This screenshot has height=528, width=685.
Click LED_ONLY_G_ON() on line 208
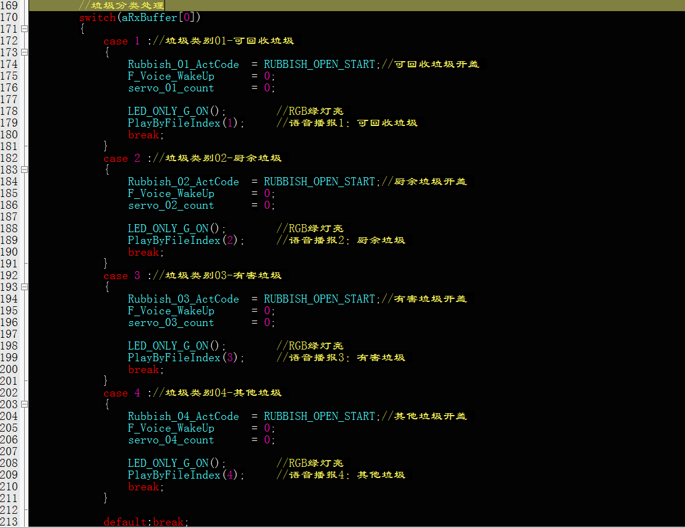[174, 463]
